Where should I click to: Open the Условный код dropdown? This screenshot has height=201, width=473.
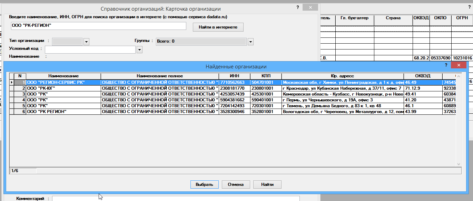[x=139, y=50]
